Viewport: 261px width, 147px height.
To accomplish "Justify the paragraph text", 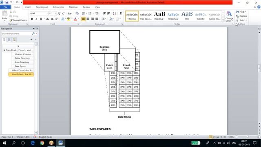I will coord(97,19).
